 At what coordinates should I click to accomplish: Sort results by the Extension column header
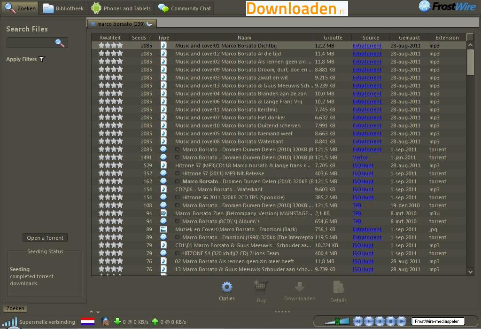tap(447, 38)
